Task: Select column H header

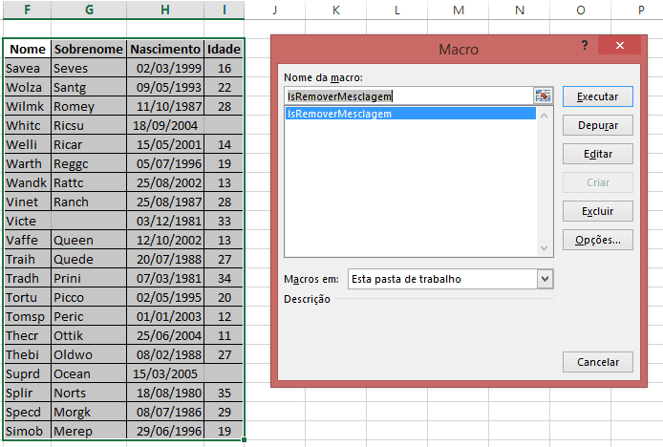Action: pos(165,10)
